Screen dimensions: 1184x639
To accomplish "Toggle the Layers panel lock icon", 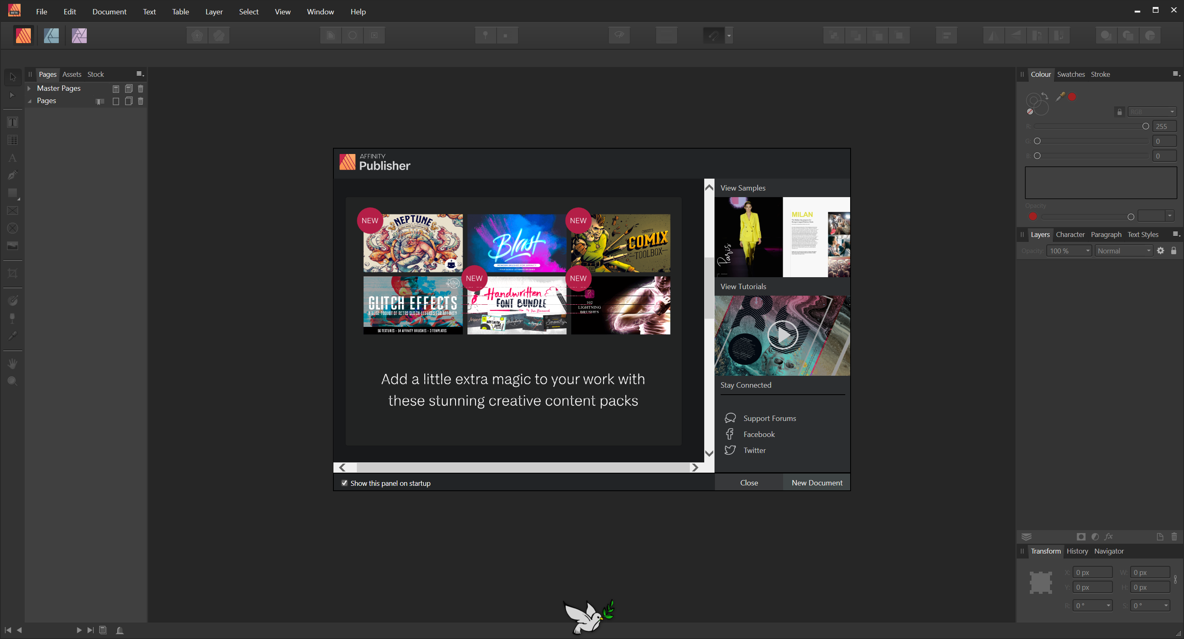I will click(x=1173, y=251).
